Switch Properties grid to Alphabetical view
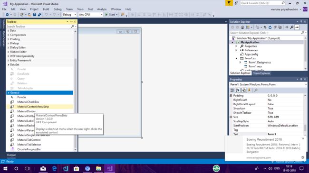Viewport: 309px width, 173px height. [238, 90]
